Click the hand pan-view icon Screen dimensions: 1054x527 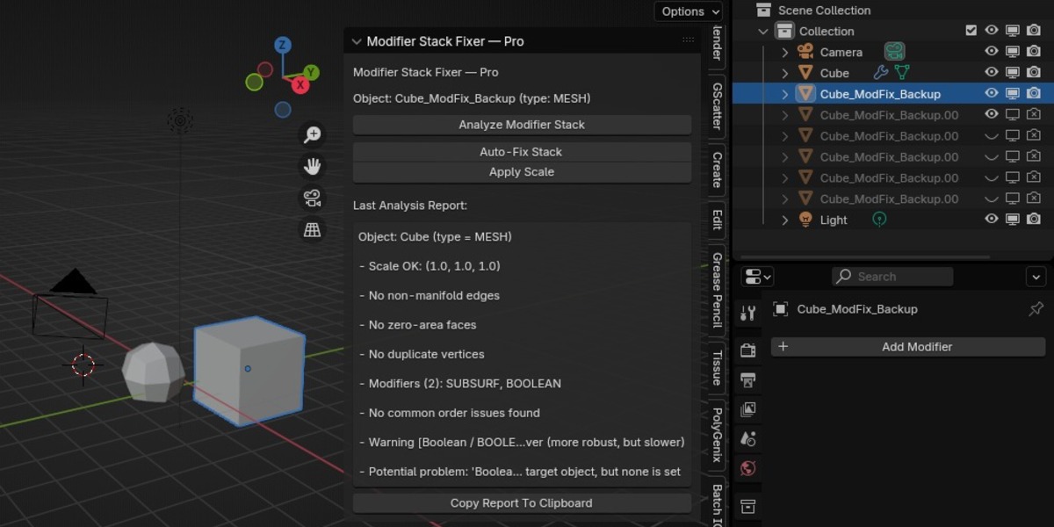pyautogui.click(x=312, y=166)
